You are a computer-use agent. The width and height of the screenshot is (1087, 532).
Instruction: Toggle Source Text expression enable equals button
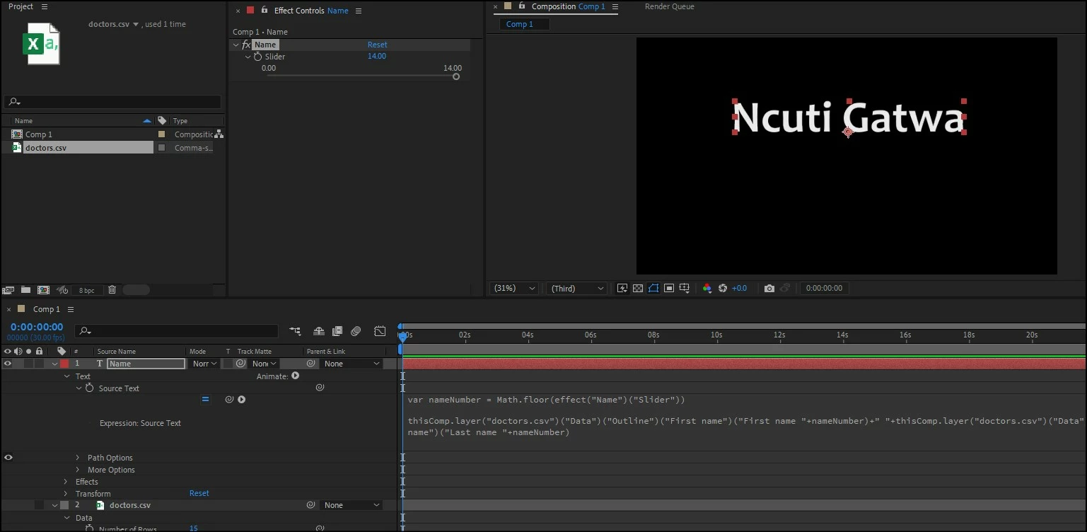click(x=205, y=400)
